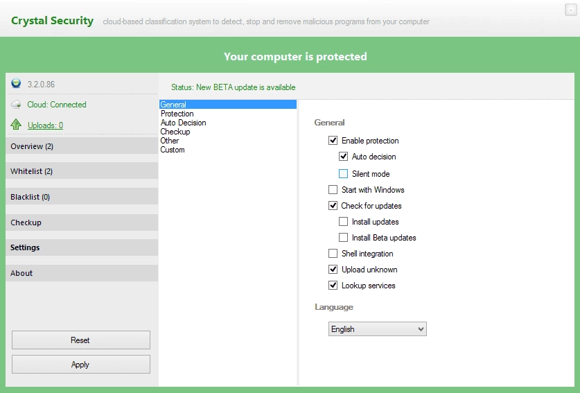Click the globe version icon beside 3.2.0.86
Image resolution: width=580 pixels, height=393 pixels.
(x=16, y=83)
